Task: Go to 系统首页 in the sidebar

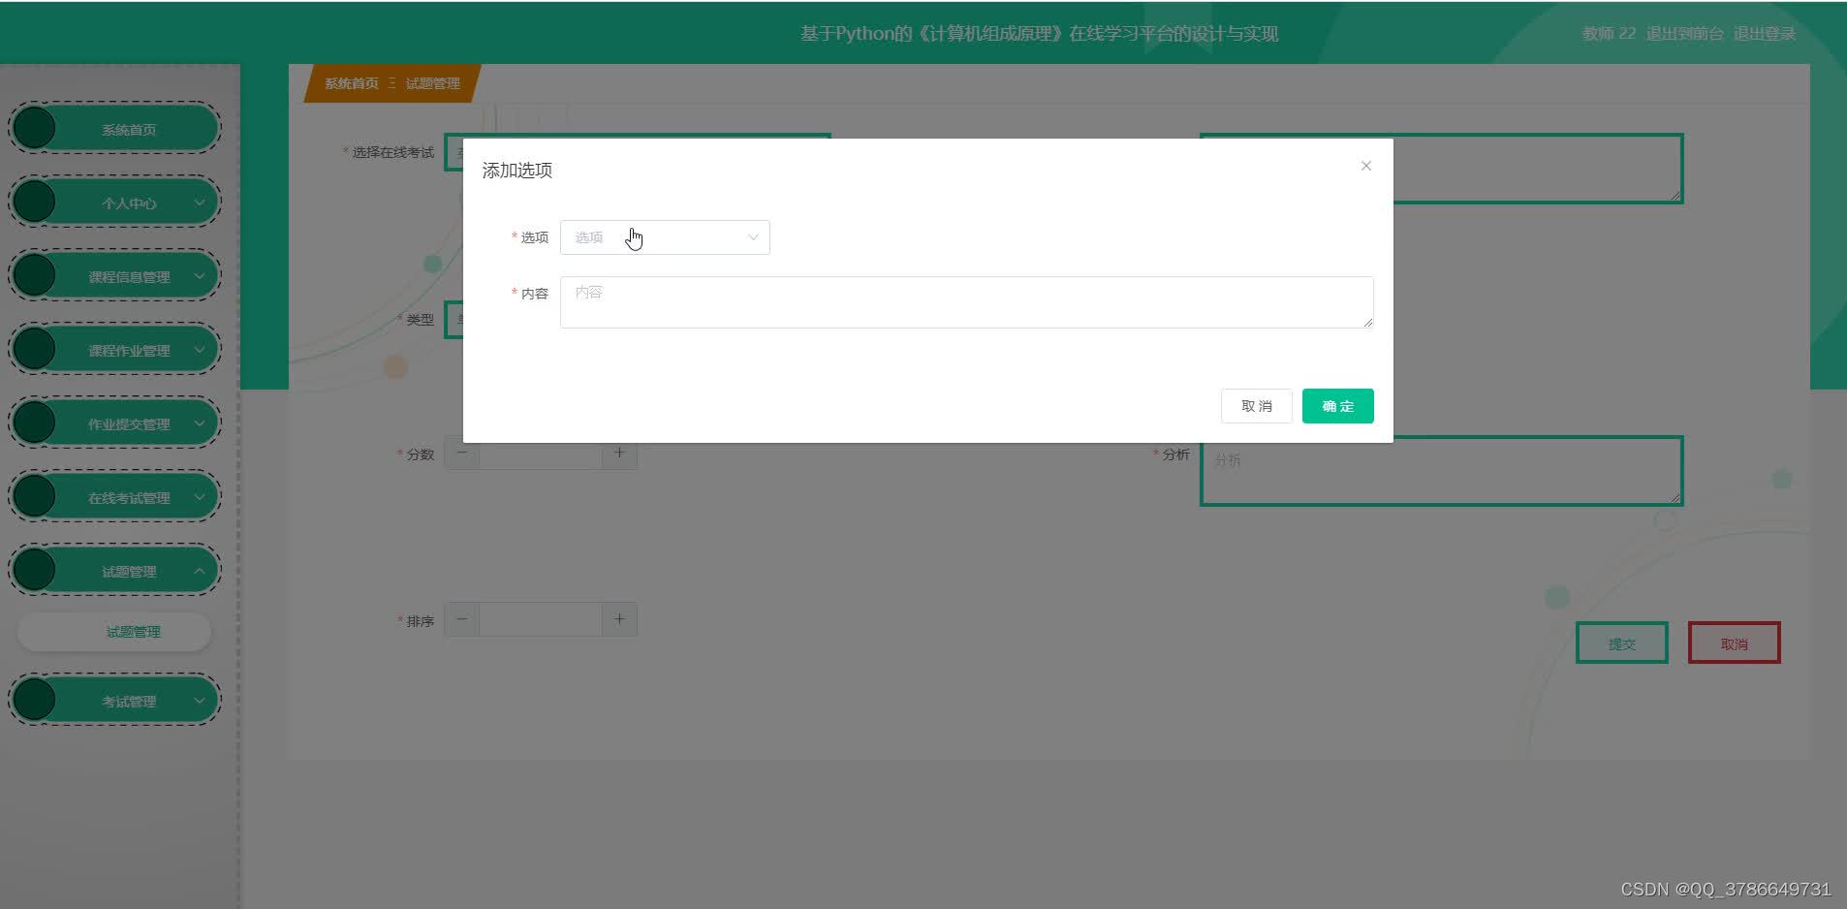Action: (x=115, y=129)
